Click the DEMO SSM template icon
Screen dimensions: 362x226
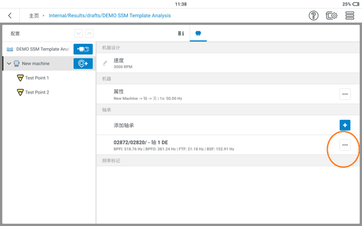[x=10, y=49]
